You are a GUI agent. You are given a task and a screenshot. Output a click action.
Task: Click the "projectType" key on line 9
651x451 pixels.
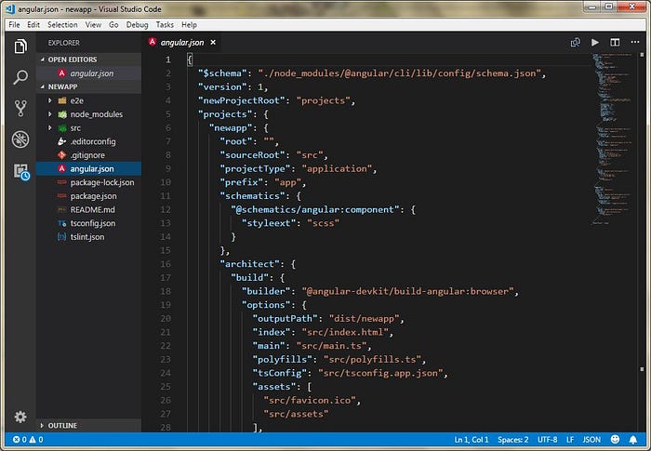(x=255, y=168)
